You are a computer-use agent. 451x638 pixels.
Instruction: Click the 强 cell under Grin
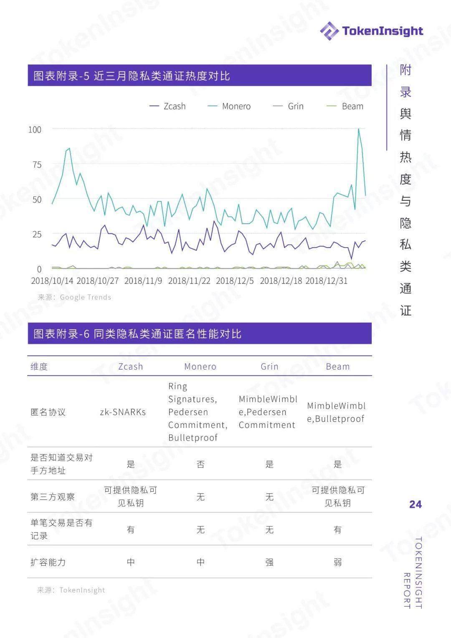269,562
